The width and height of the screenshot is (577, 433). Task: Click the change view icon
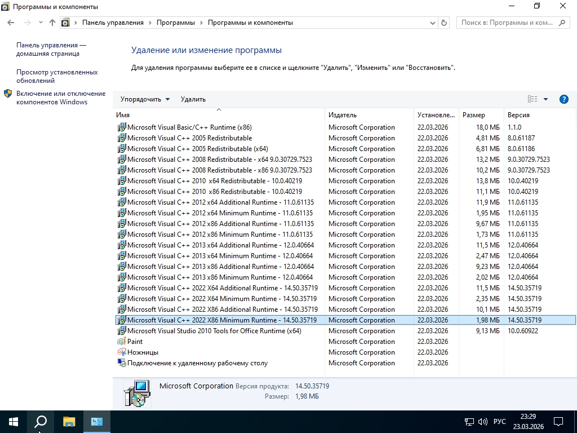click(x=532, y=99)
